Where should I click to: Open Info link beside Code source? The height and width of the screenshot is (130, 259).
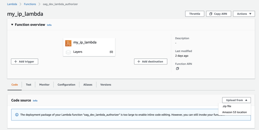click(35, 101)
